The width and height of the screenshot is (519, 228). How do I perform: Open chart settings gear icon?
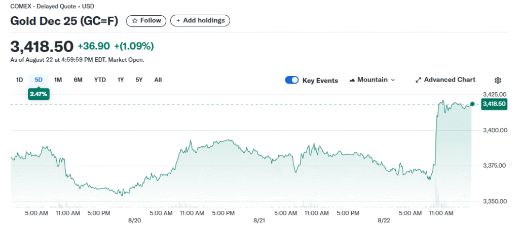[498, 80]
